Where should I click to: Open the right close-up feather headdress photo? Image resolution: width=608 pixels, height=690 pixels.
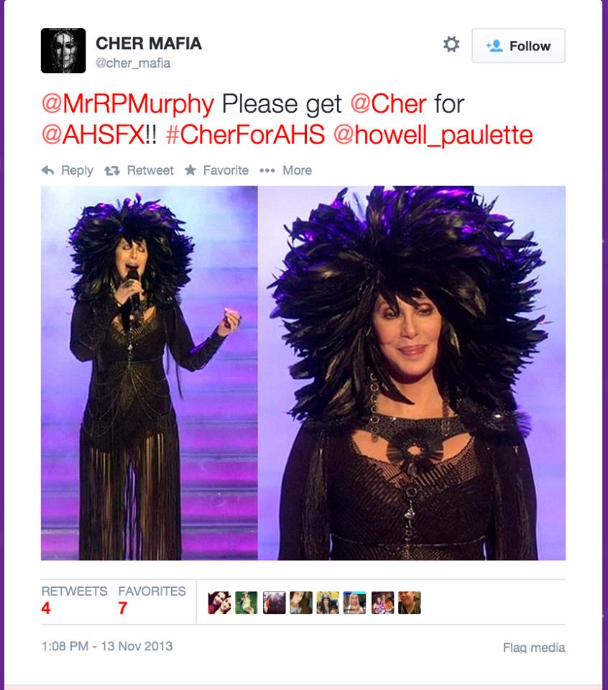pos(412,373)
